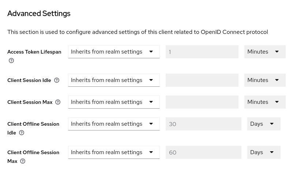Click Access Token Lifespan value field
The height and width of the screenshot is (172, 293).
tap(202, 52)
